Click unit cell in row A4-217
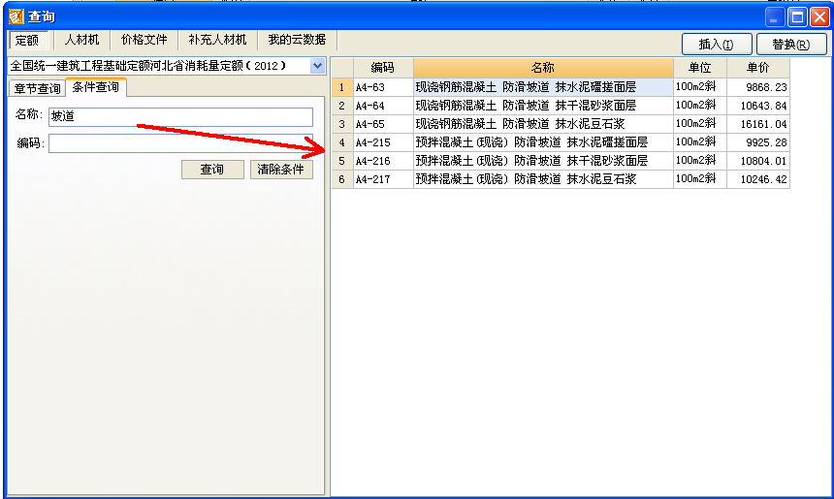Viewport: 834px width, 499px height. (700, 179)
